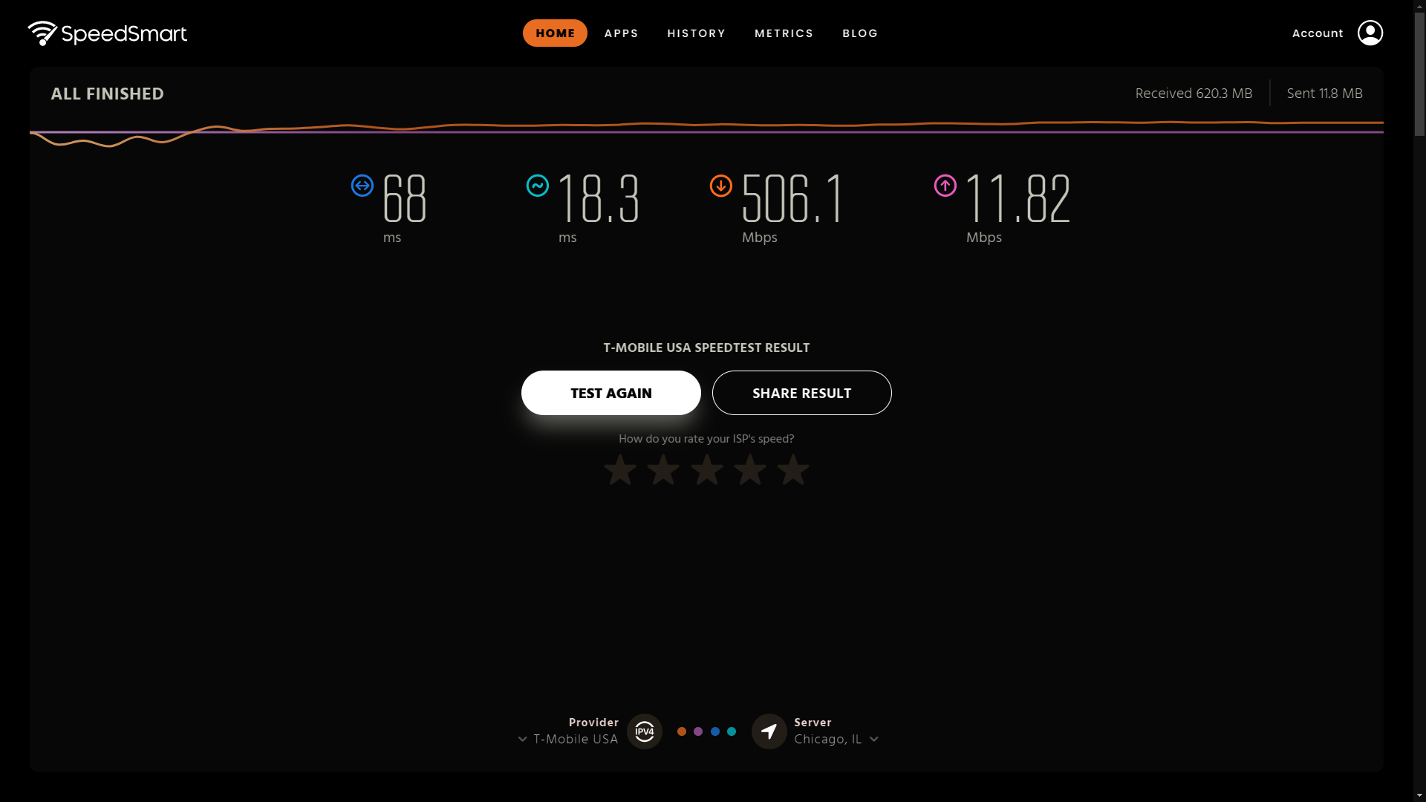Screen dimensions: 1426x802
Task: Open the History menu item
Action: click(696, 33)
